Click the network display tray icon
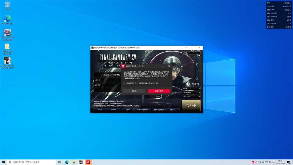Screen dimensions: 293x165 (x=267, y=162)
